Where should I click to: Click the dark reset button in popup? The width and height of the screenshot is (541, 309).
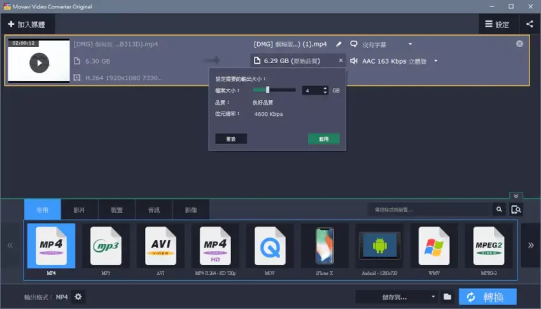coord(231,139)
